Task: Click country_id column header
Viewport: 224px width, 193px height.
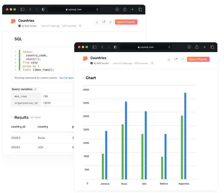Action: click(x=18, y=127)
